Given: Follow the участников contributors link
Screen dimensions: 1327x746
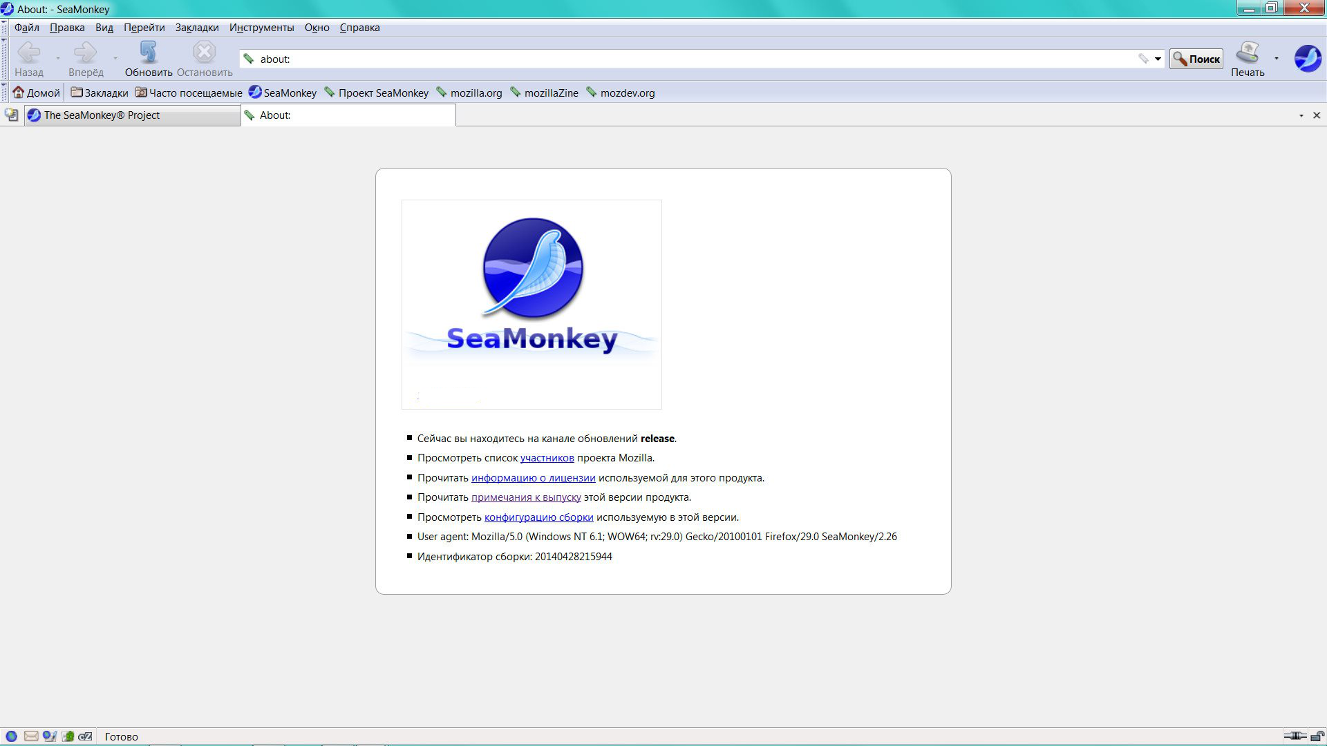Looking at the screenshot, I should tap(547, 458).
